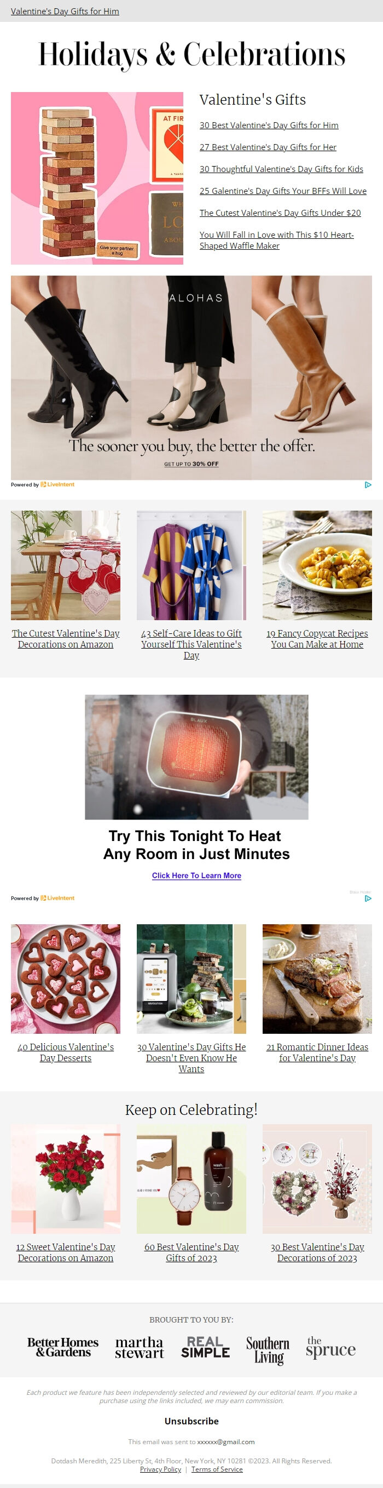This screenshot has width=383, height=1488.
Task: Open the 19 Fancy Copycat Recipes link
Action: [x=317, y=639]
